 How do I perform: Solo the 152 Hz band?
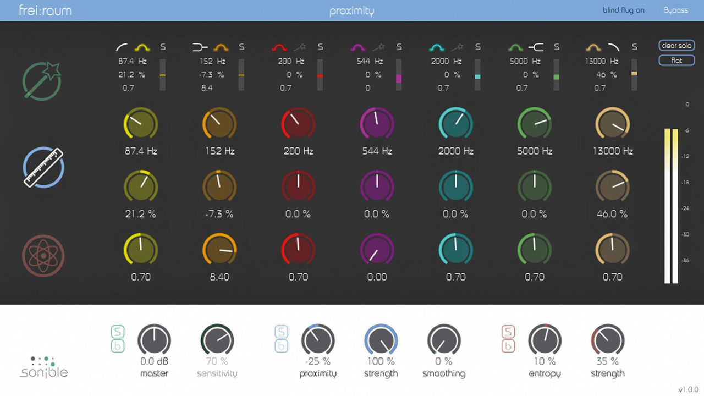[241, 47]
